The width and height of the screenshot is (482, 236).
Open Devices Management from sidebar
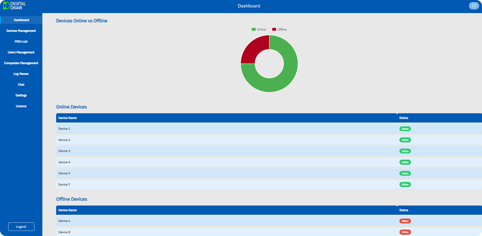click(21, 31)
